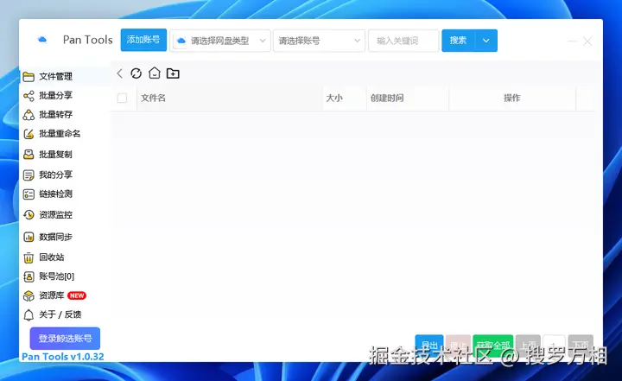Click the purple 登录鲸选账号 login button

point(65,339)
